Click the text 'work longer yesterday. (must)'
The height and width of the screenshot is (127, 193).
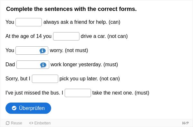(x=84, y=65)
